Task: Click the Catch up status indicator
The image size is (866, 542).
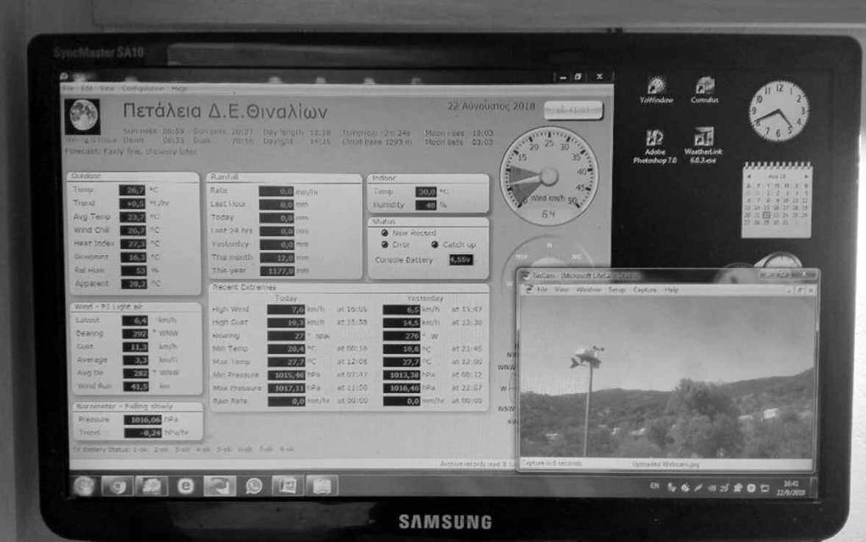Action: [x=435, y=245]
